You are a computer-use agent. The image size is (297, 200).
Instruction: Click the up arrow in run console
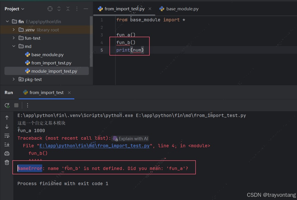tap(7, 118)
